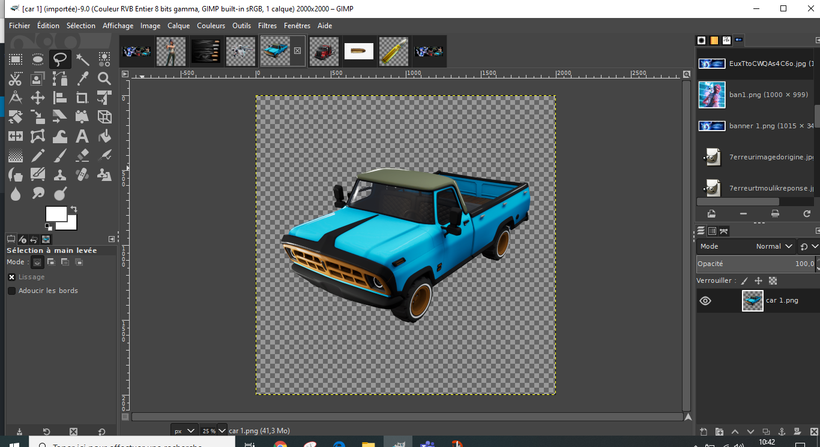Open the Calque menu
This screenshot has height=447, width=820.
pyautogui.click(x=178, y=26)
